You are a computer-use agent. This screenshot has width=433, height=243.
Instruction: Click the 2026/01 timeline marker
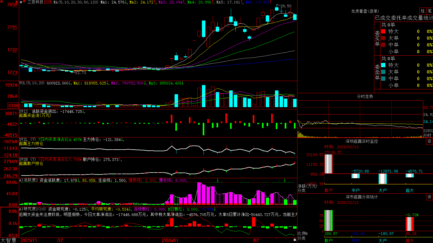(x=170, y=240)
